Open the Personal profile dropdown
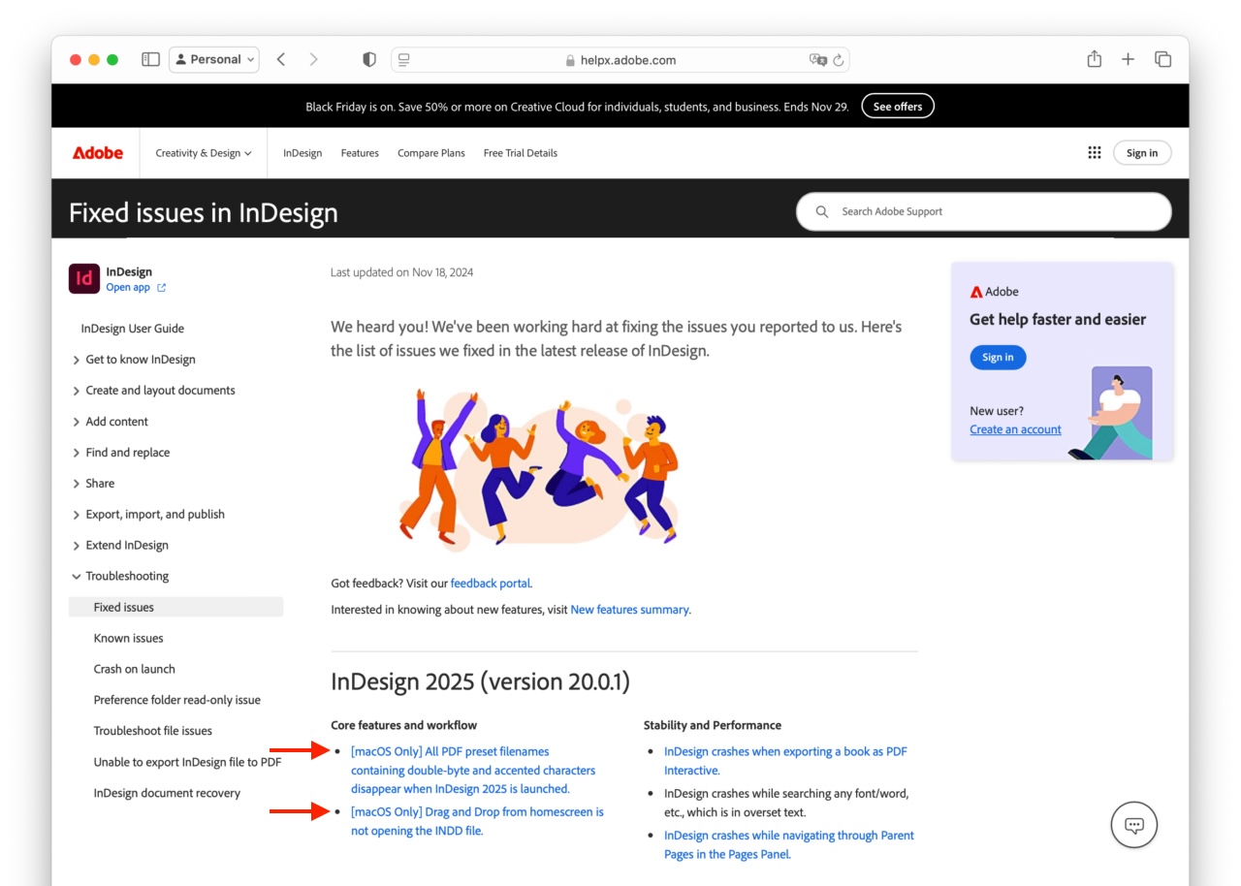Image resolution: width=1241 pixels, height=886 pixels. pos(214,59)
